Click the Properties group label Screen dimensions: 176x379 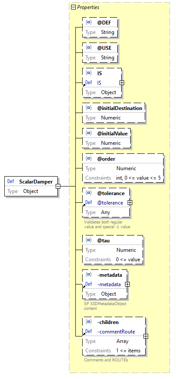tap(88, 7)
